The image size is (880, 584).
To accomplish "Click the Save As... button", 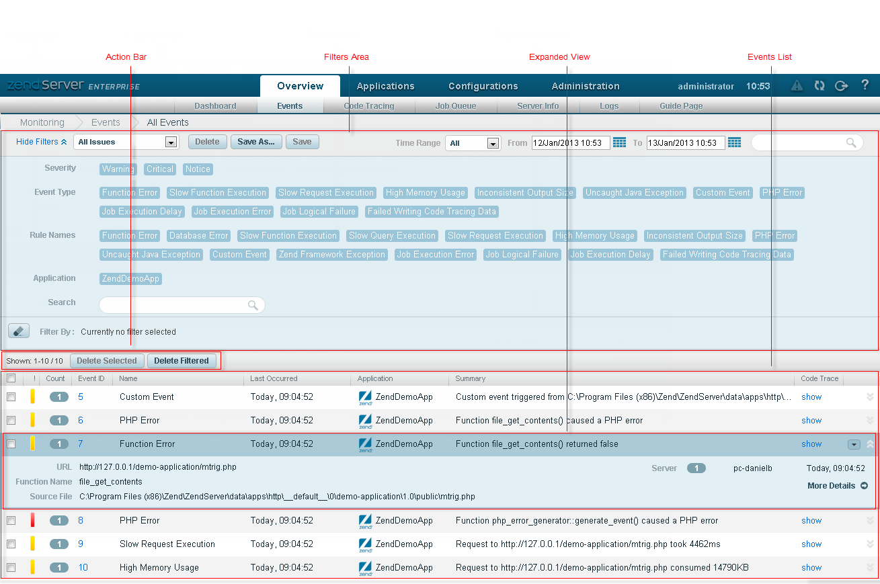I will coord(256,142).
